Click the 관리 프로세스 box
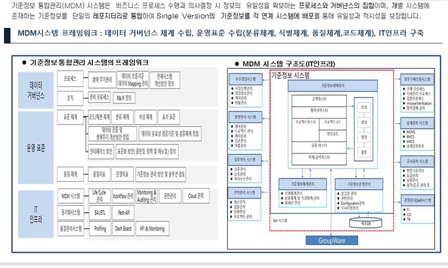This screenshot has height=268, width=448. pyautogui.click(x=99, y=97)
